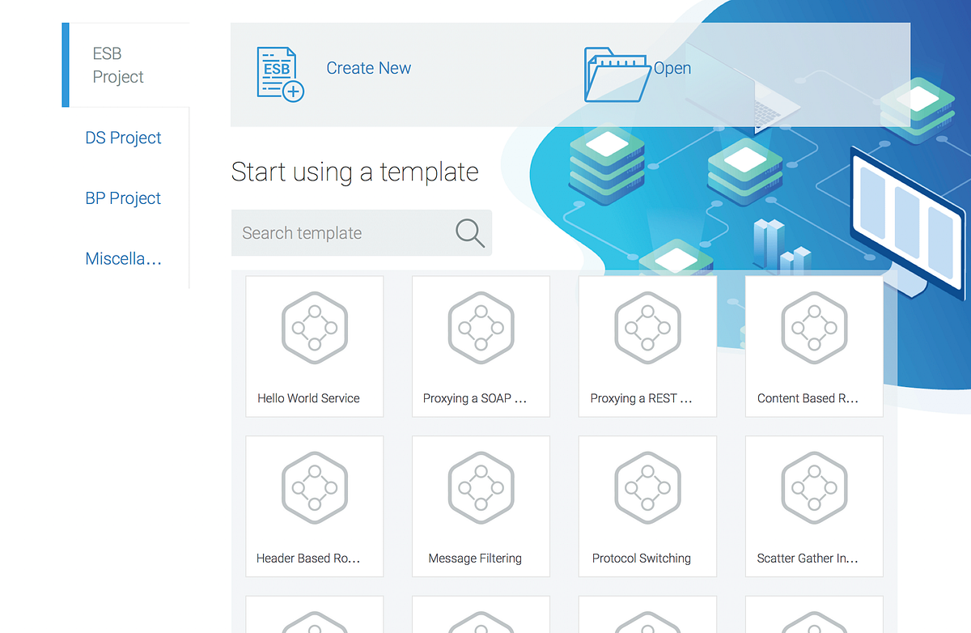
Task: Switch to the BP Project tab
Action: (123, 198)
